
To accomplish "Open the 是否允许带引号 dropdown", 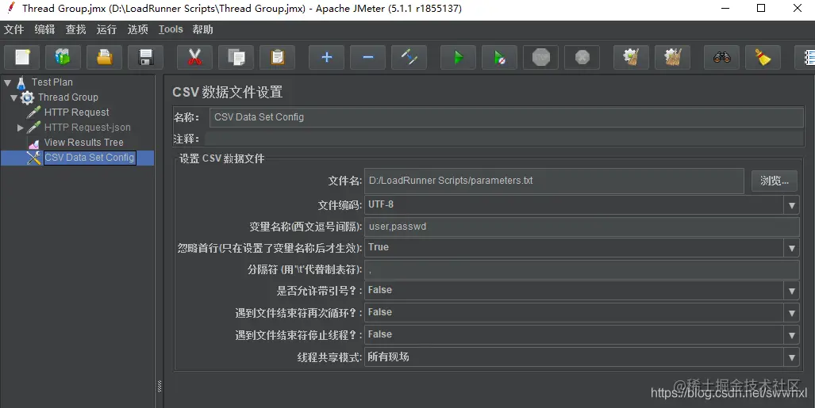I will pyautogui.click(x=792, y=291).
